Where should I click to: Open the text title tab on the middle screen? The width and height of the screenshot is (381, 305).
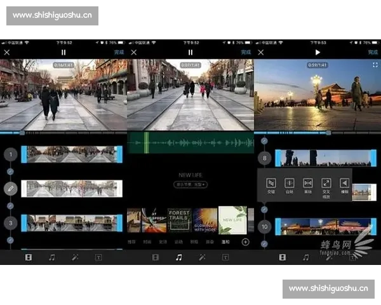pos(225,257)
